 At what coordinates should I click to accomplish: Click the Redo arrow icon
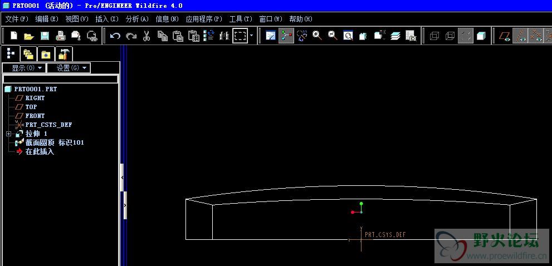pyautogui.click(x=131, y=36)
